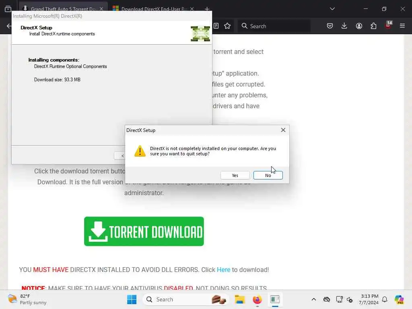This screenshot has height=309, width=412.
Task: Click the taskbar Search box
Action: 185,299
